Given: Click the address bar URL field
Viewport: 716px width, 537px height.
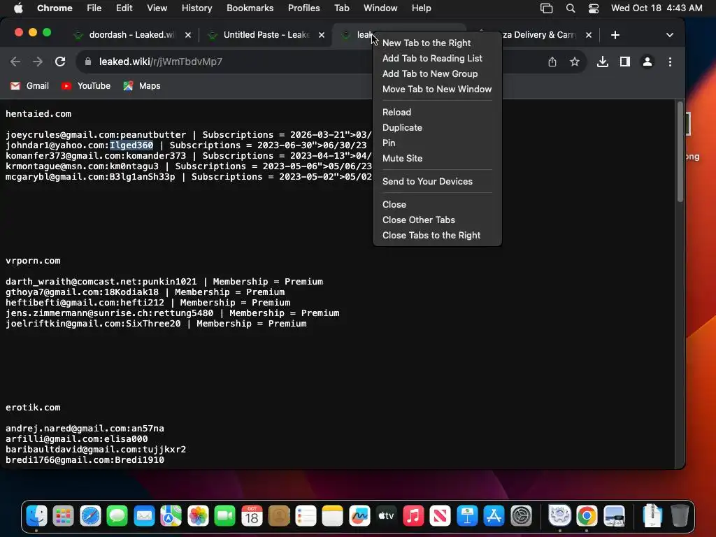Looking at the screenshot, I should tap(229, 62).
